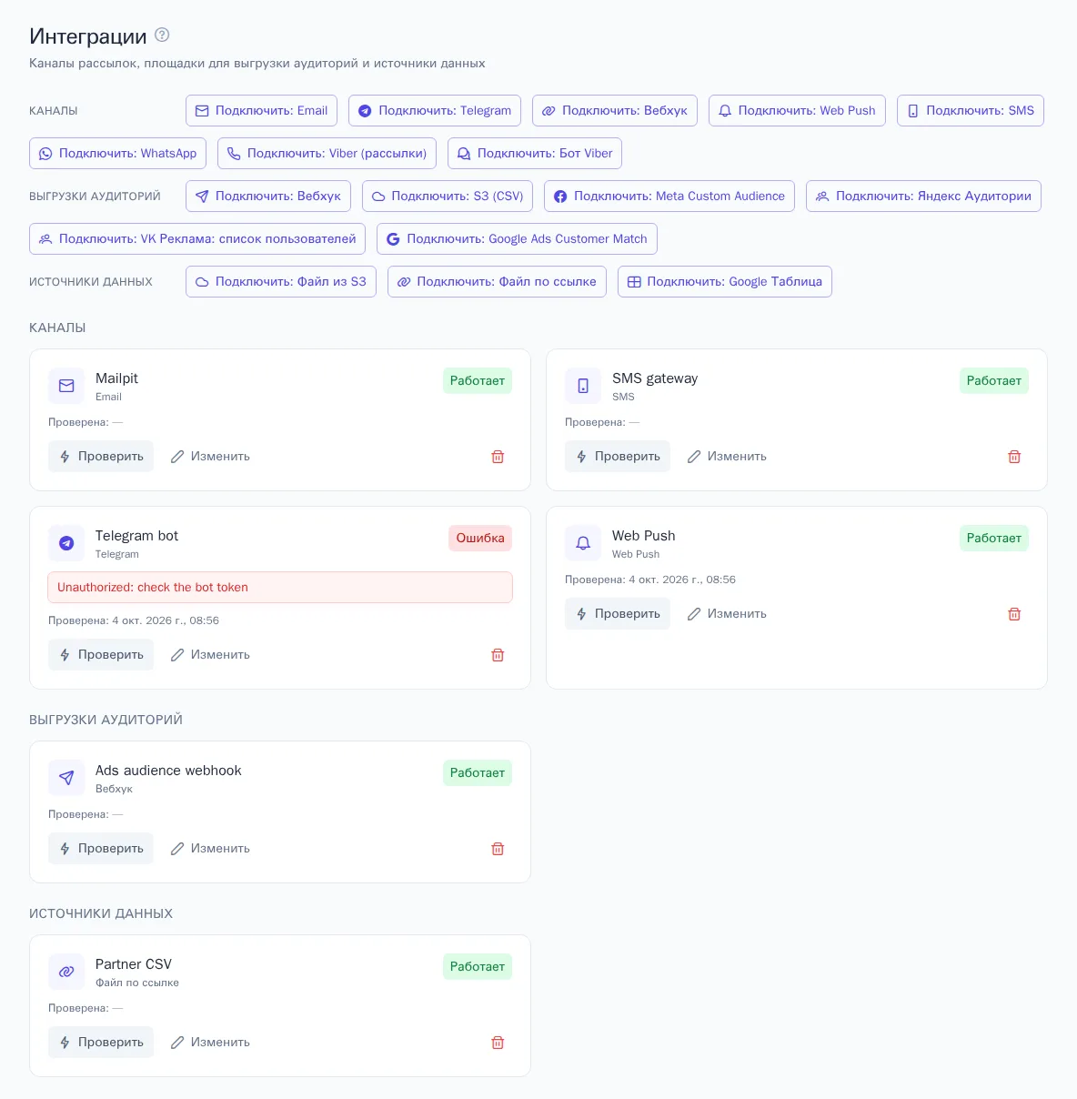The height and width of the screenshot is (1099, 1077).
Task: Run Проверить on the Telegram bot
Action: point(101,655)
